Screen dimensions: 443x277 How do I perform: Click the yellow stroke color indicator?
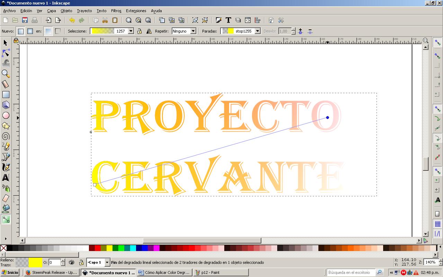(35, 262)
